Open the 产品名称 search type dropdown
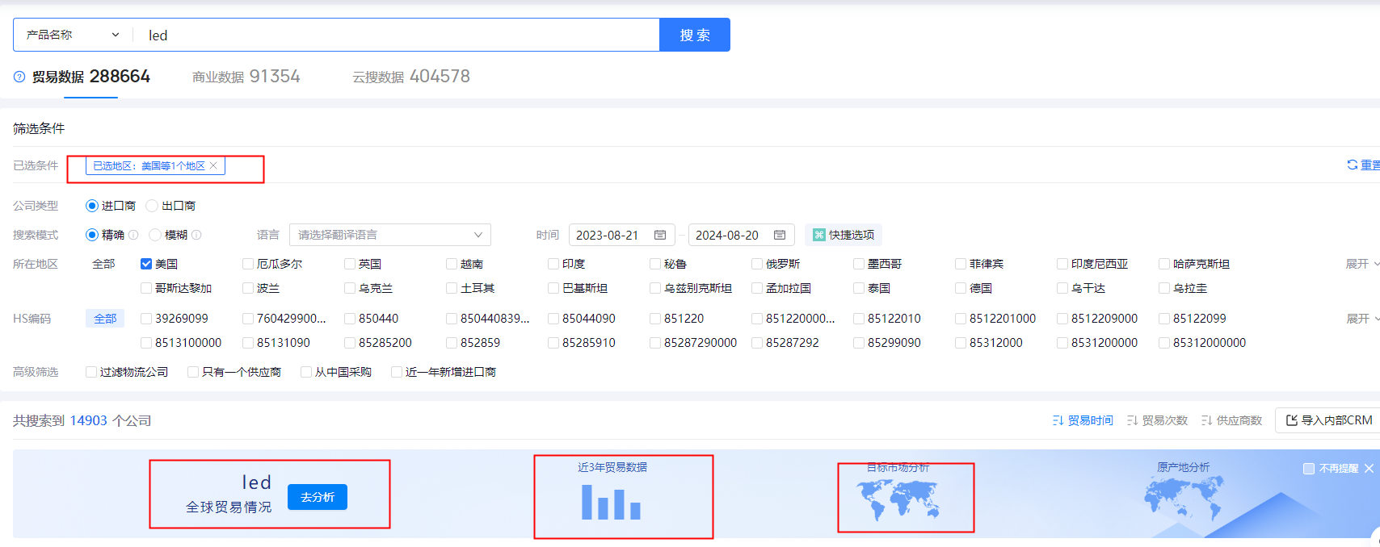The image size is (1380, 547). pyautogui.click(x=73, y=35)
